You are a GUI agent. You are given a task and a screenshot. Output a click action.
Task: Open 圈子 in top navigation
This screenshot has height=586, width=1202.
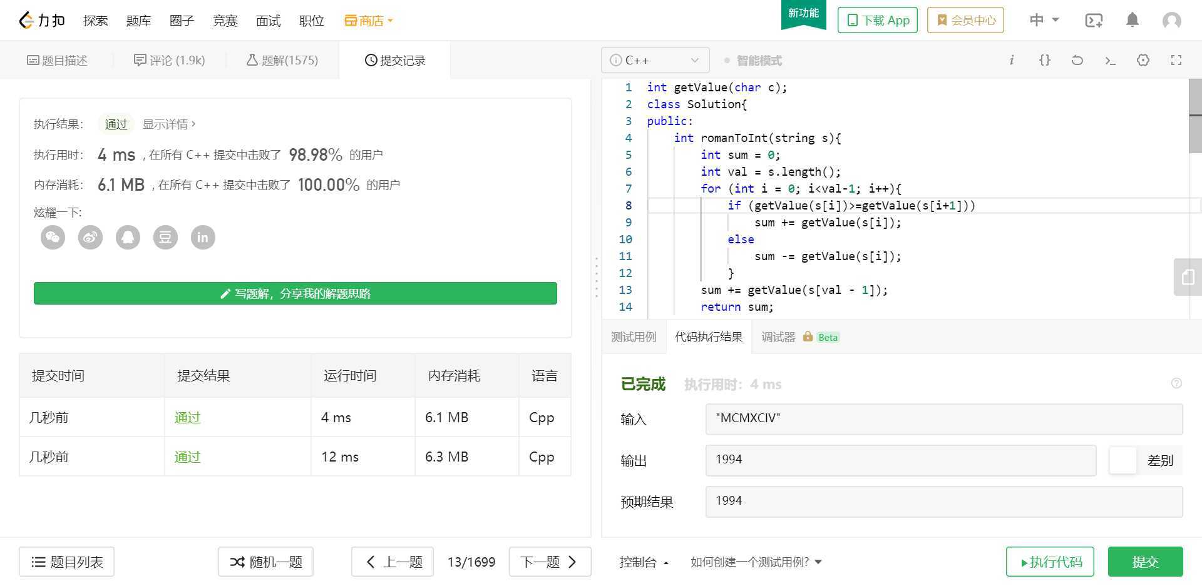point(182,21)
